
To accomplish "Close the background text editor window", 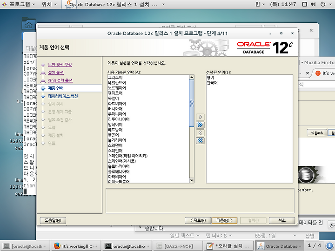I will pos(311,31).
